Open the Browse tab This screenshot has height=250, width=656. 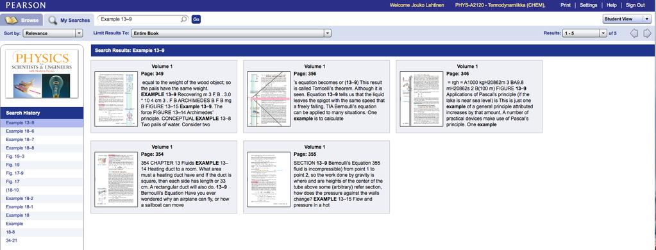point(22,20)
